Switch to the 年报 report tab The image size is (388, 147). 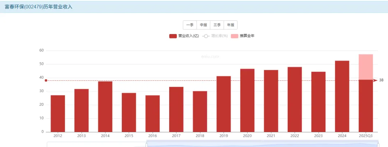[x=231, y=25]
